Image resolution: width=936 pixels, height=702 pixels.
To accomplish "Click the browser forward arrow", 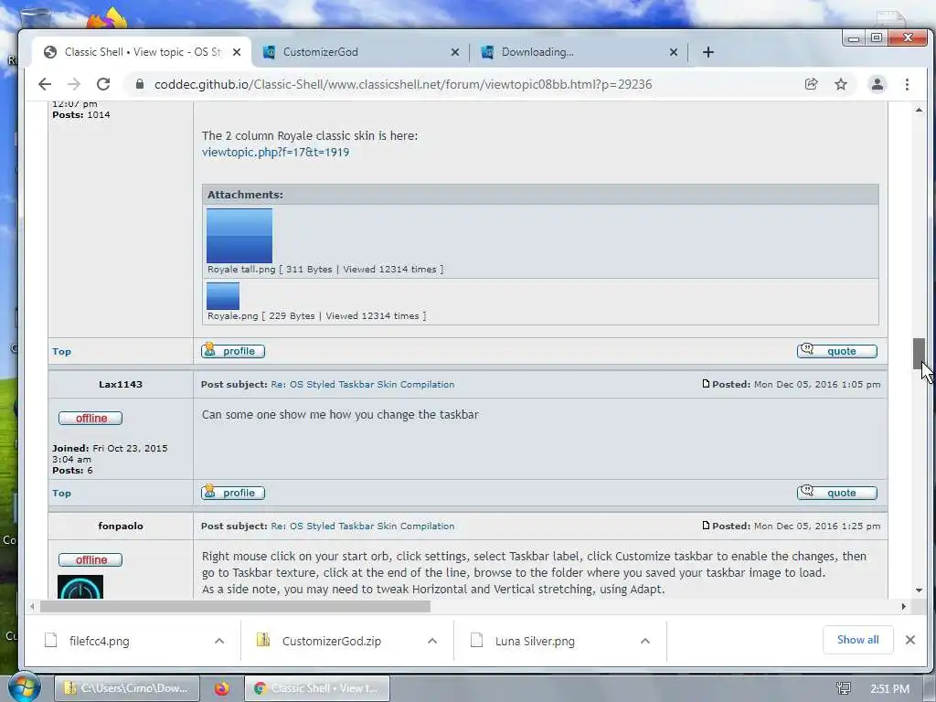I will [74, 84].
